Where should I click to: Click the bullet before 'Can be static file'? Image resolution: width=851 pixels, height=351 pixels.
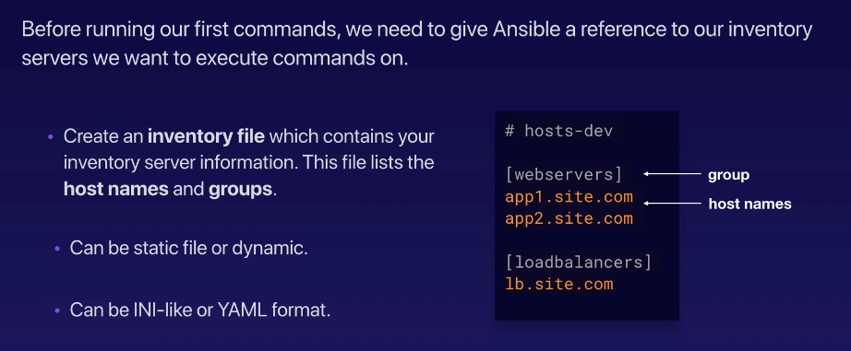tap(57, 249)
